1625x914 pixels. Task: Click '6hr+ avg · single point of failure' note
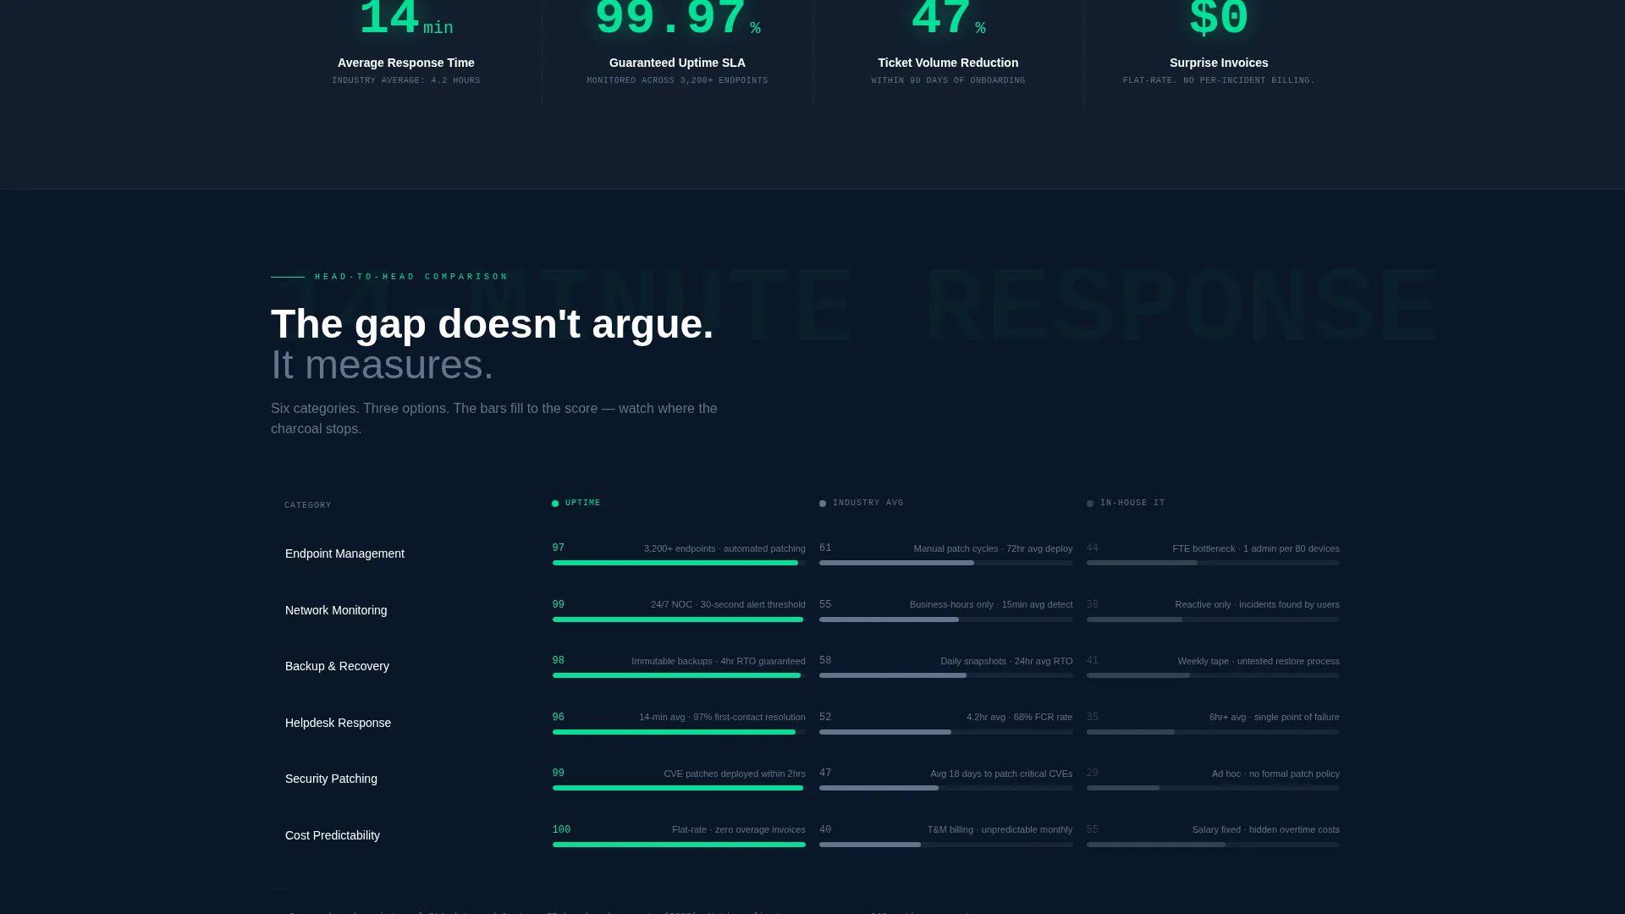pyautogui.click(x=1275, y=717)
